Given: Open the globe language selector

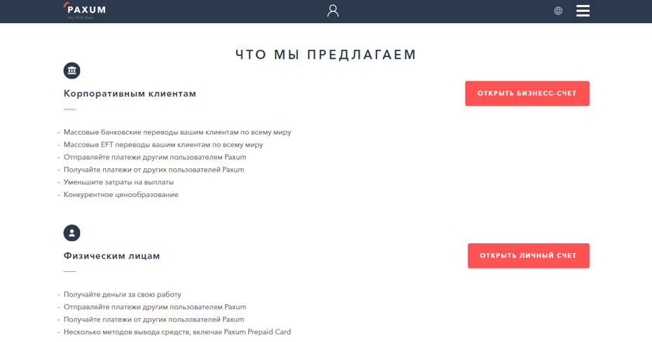Looking at the screenshot, I should click(x=558, y=11).
